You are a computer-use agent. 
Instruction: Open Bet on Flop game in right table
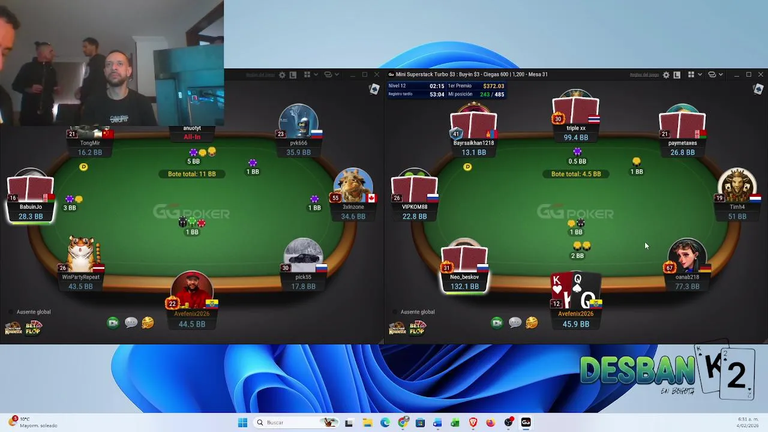[417, 328]
